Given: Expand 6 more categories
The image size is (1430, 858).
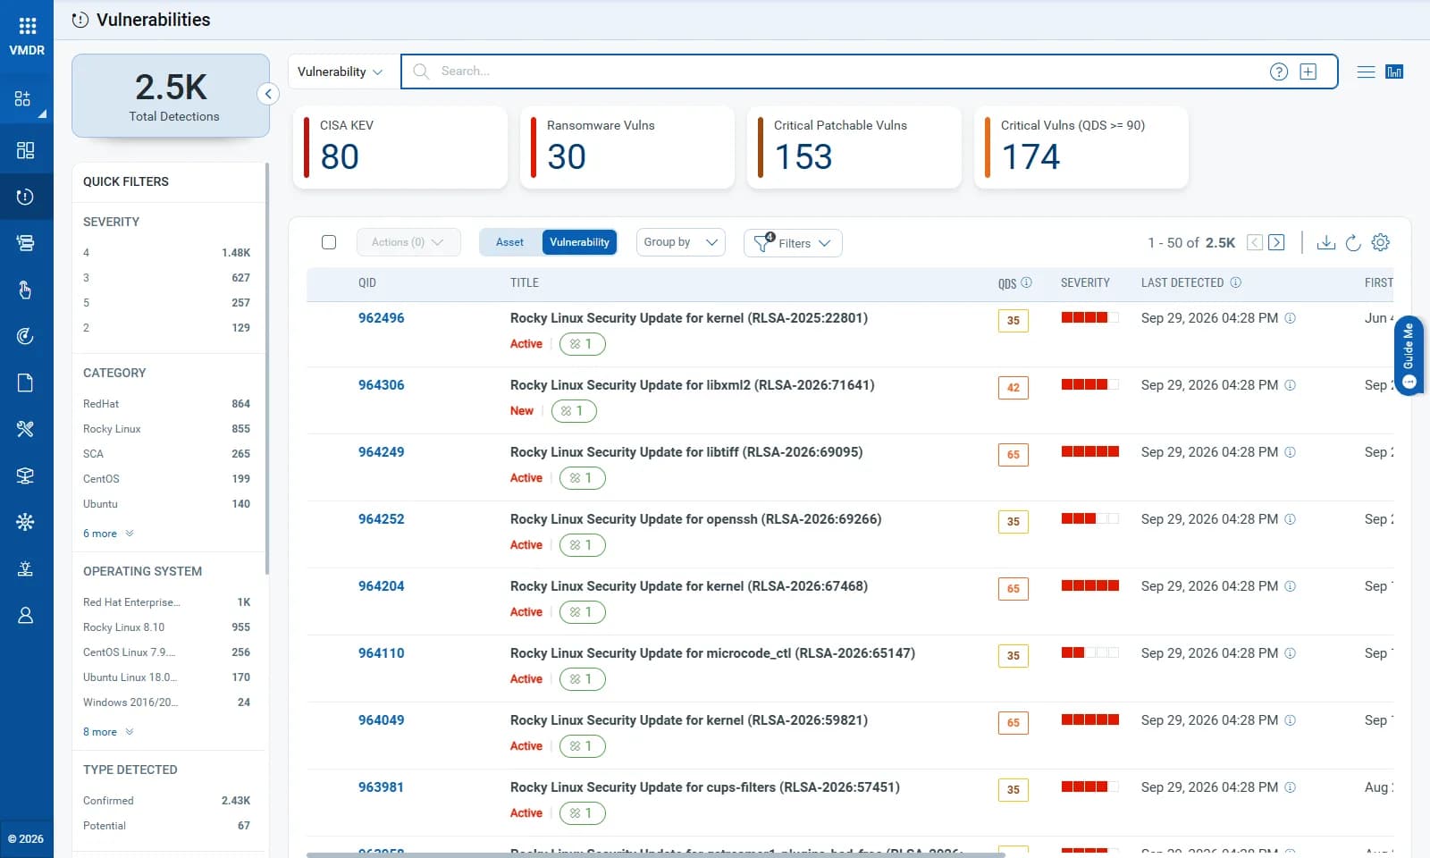Looking at the screenshot, I should click(108, 534).
